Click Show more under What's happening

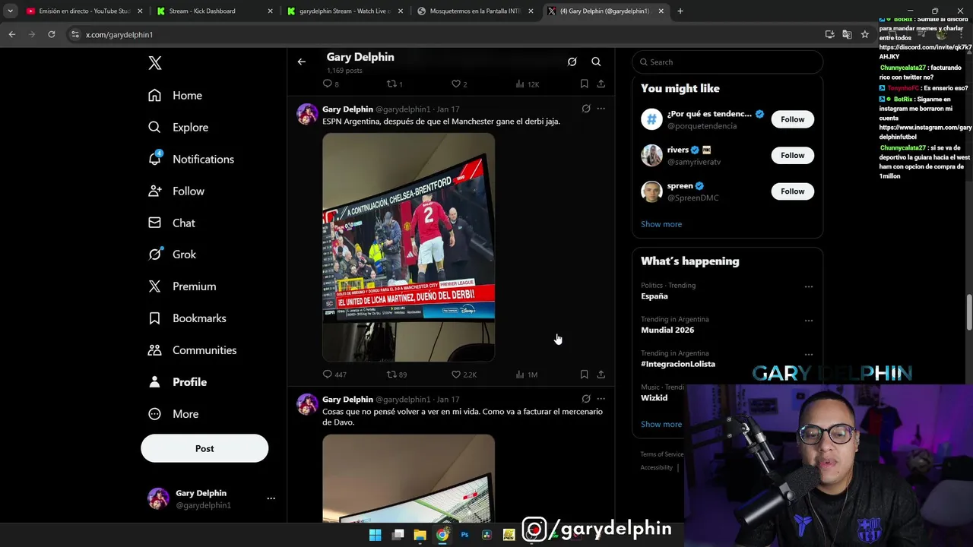(x=661, y=425)
